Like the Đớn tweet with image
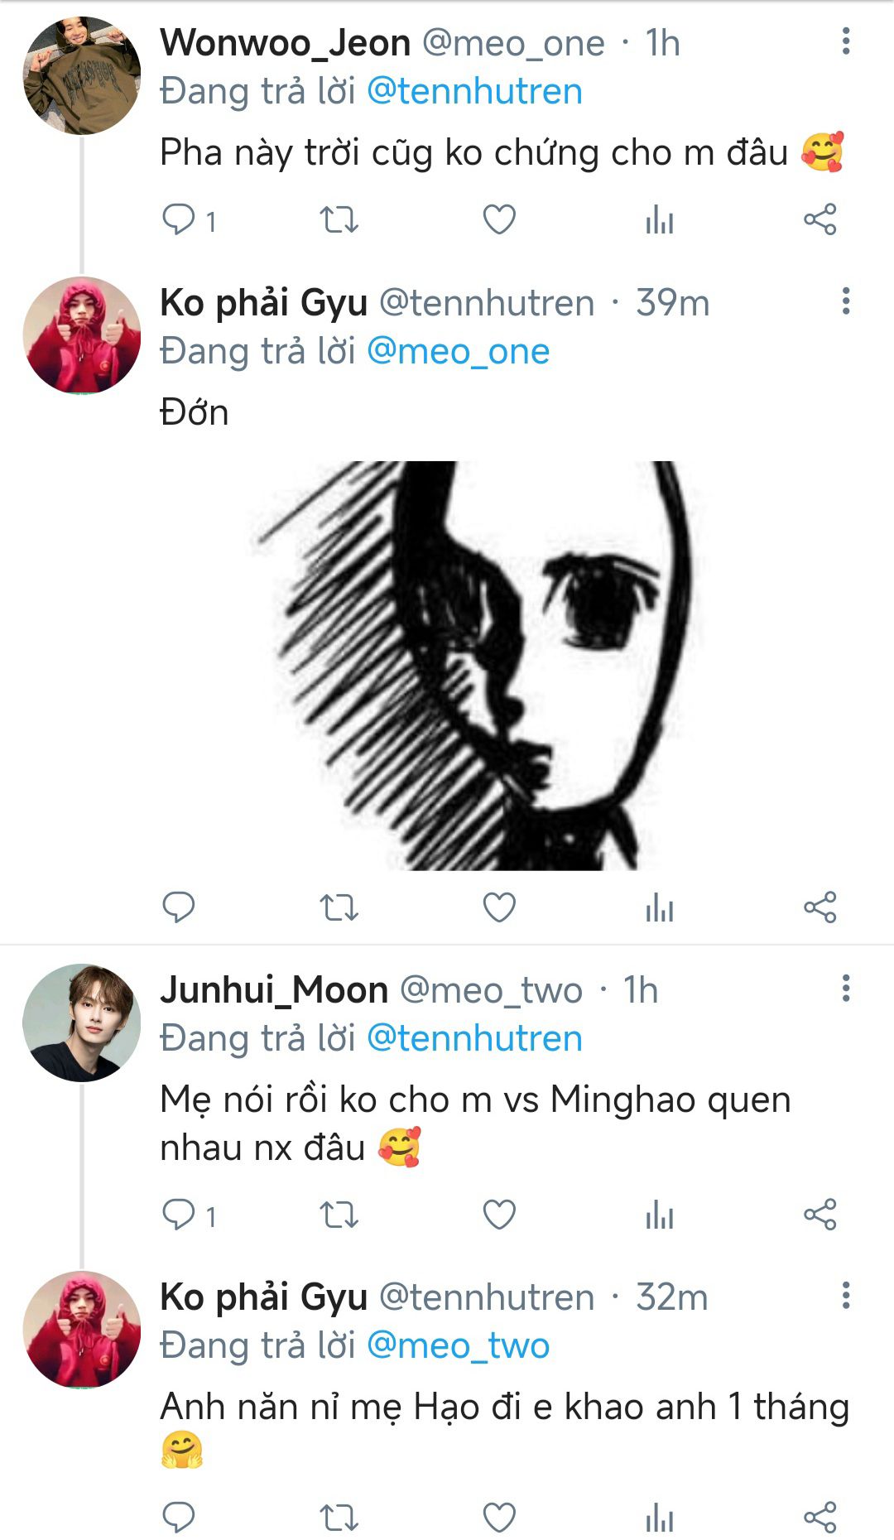The image size is (894, 1540). (x=499, y=908)
